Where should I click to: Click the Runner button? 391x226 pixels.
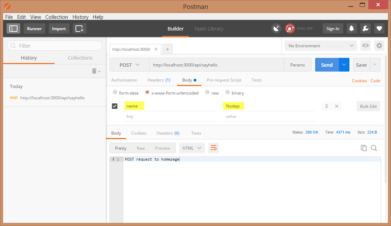click(34, 28)
